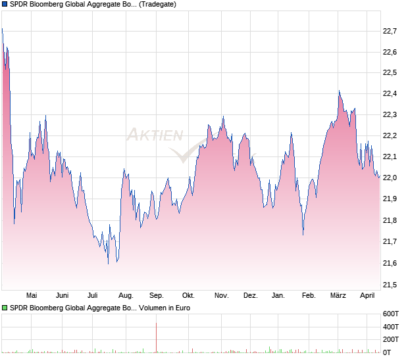Click the 22,0 price axis label

[x=390, y=178]
